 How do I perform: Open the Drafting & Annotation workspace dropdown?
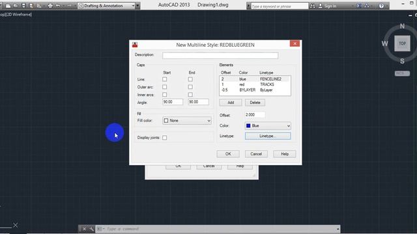point(107,6)
